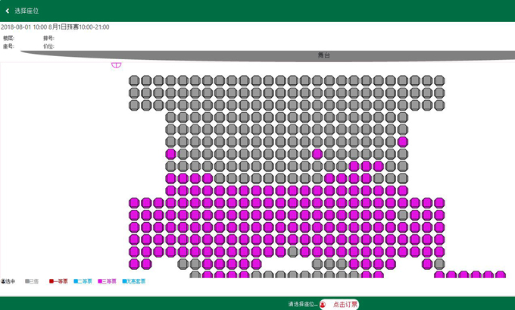515x310 pixels.
Task: Click the 舞台 stage label
Action: pos(323,55)
